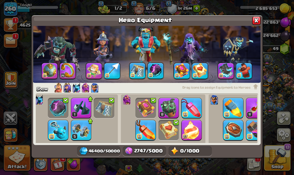
Task: Toggle the Barbarian King filter icon
Action: point(58,88)
